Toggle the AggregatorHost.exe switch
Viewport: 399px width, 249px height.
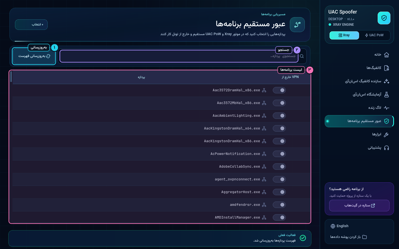pos(279,192)
